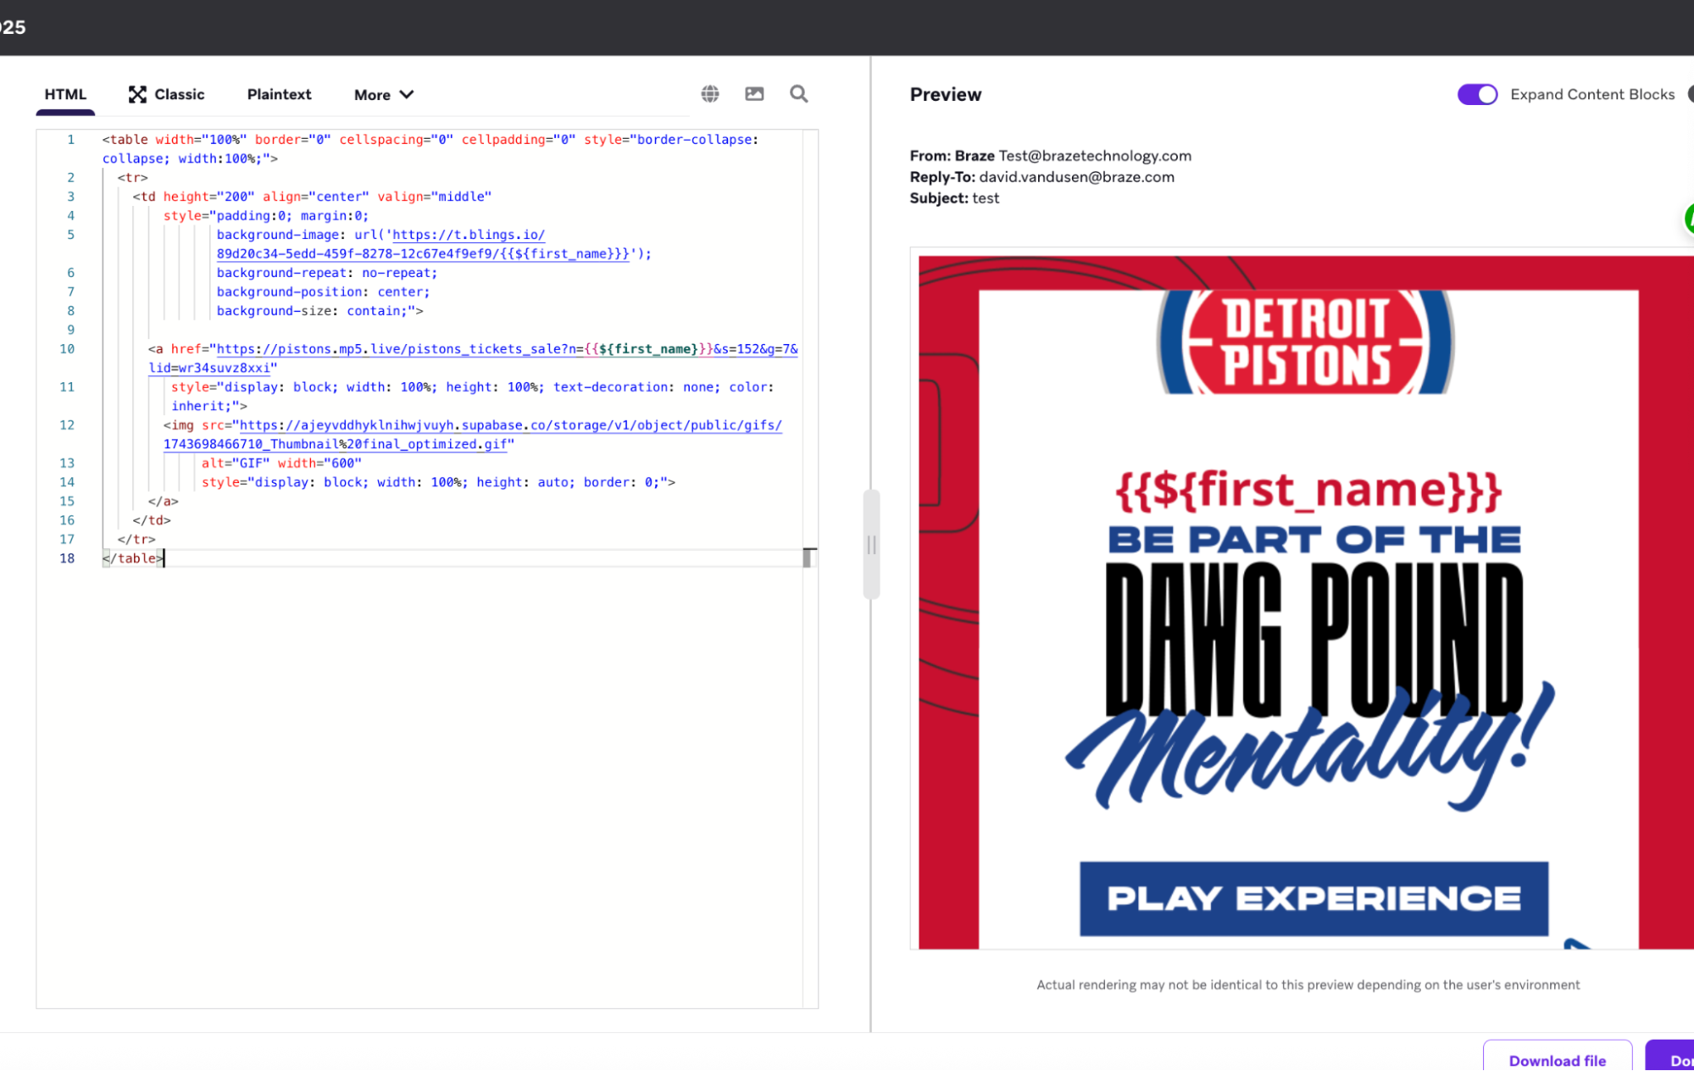This screenshot has height=1071, width=1694.
Task: Click the PLAY EXPERIENCE button in preview
Action: [1314, 898]
